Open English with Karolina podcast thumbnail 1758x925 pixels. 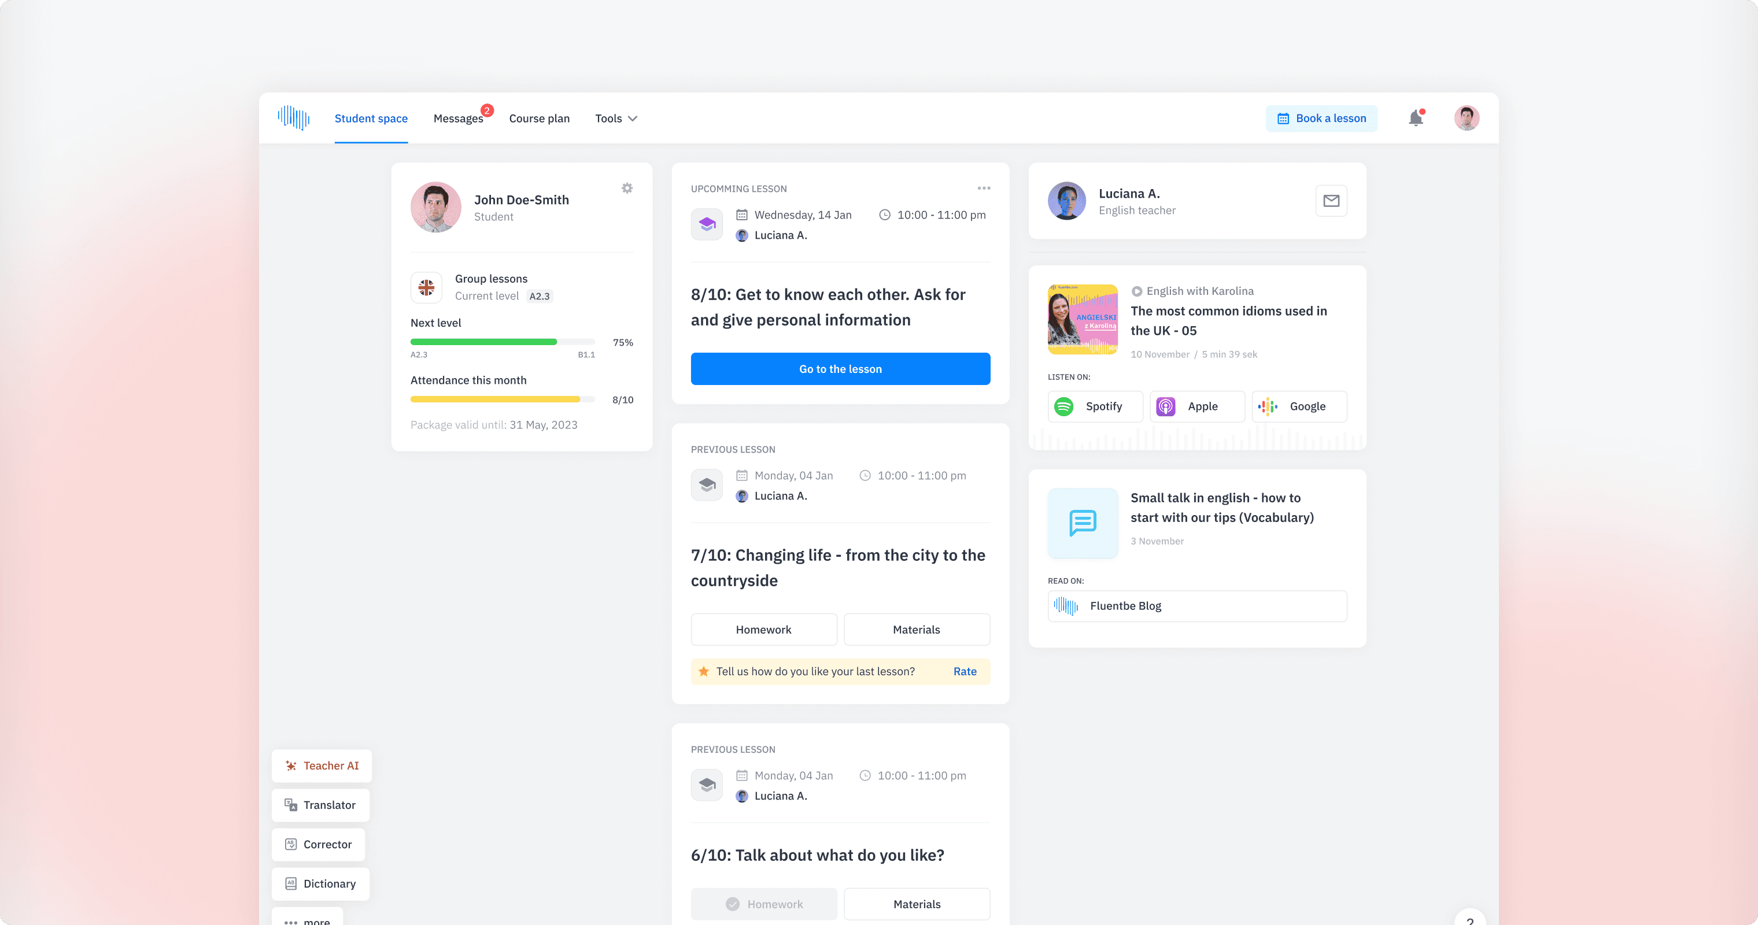pos(1083,319)
